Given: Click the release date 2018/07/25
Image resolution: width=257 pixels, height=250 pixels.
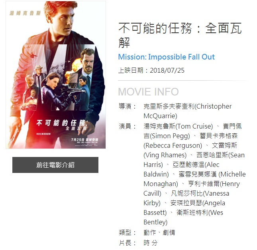Looking at the screenshot, I should (x=167, y=70).
